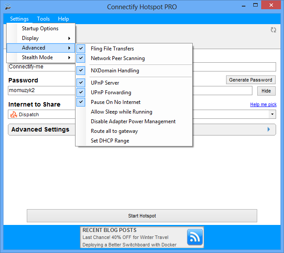Click the refresh arrows icon
Screen dimensions: 284x253
[273, 30]
